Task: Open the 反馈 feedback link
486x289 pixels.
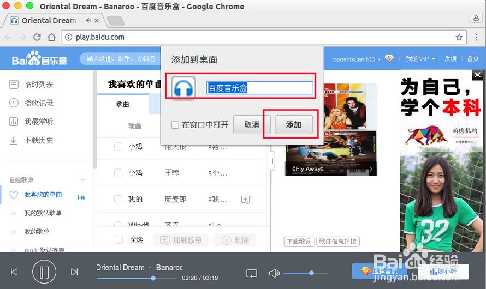Action: pos(451,59)
